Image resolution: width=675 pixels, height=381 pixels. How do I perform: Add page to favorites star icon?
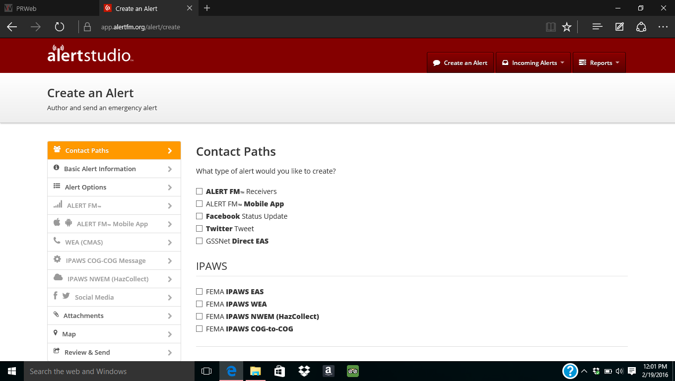click(567, 27)
